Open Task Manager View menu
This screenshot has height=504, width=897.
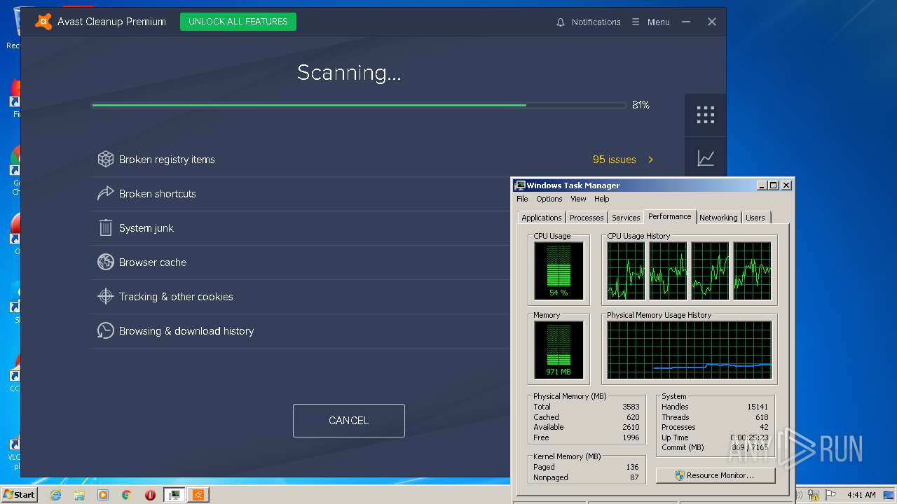(578, 199)
